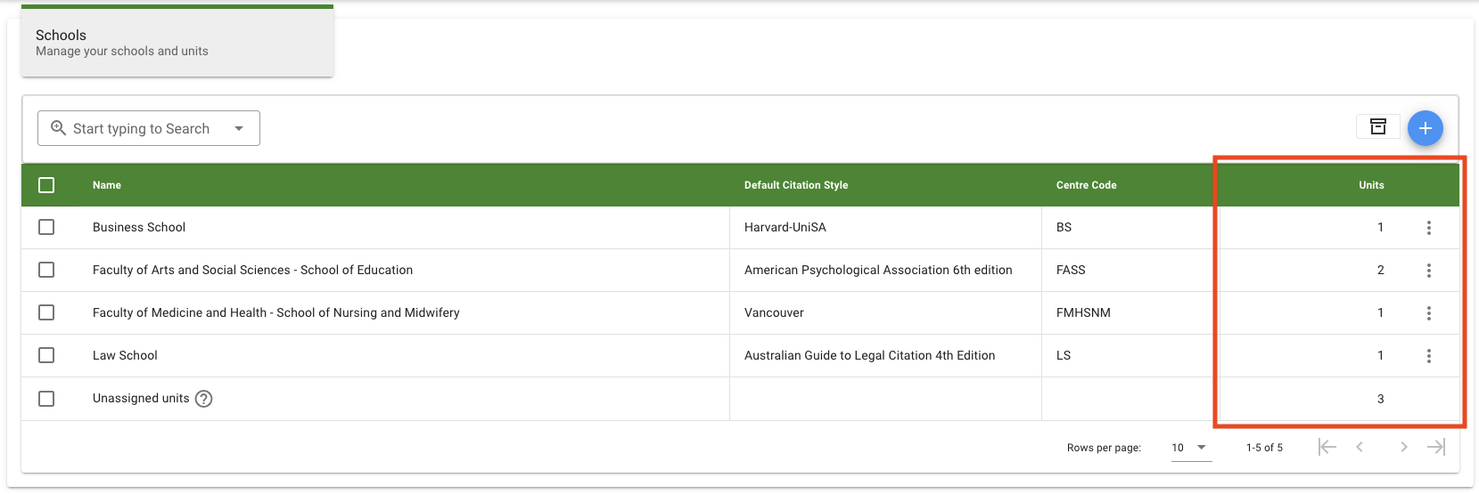1479x494 pixels.
Task: Click the help icon beside Unassigned units
Action: (203, 399)
